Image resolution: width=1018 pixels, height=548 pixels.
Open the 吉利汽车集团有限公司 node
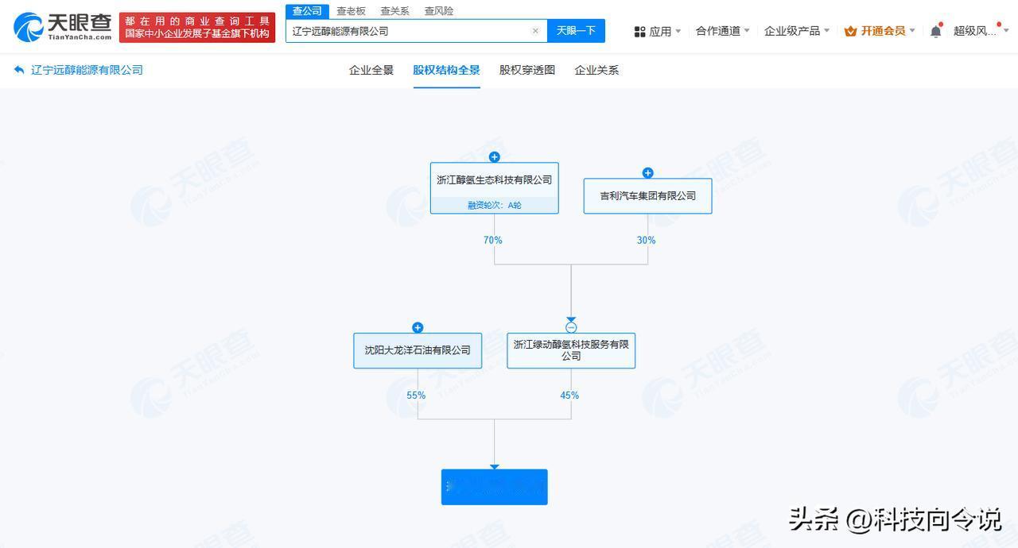pyautogui.click(x=647, y=196)
